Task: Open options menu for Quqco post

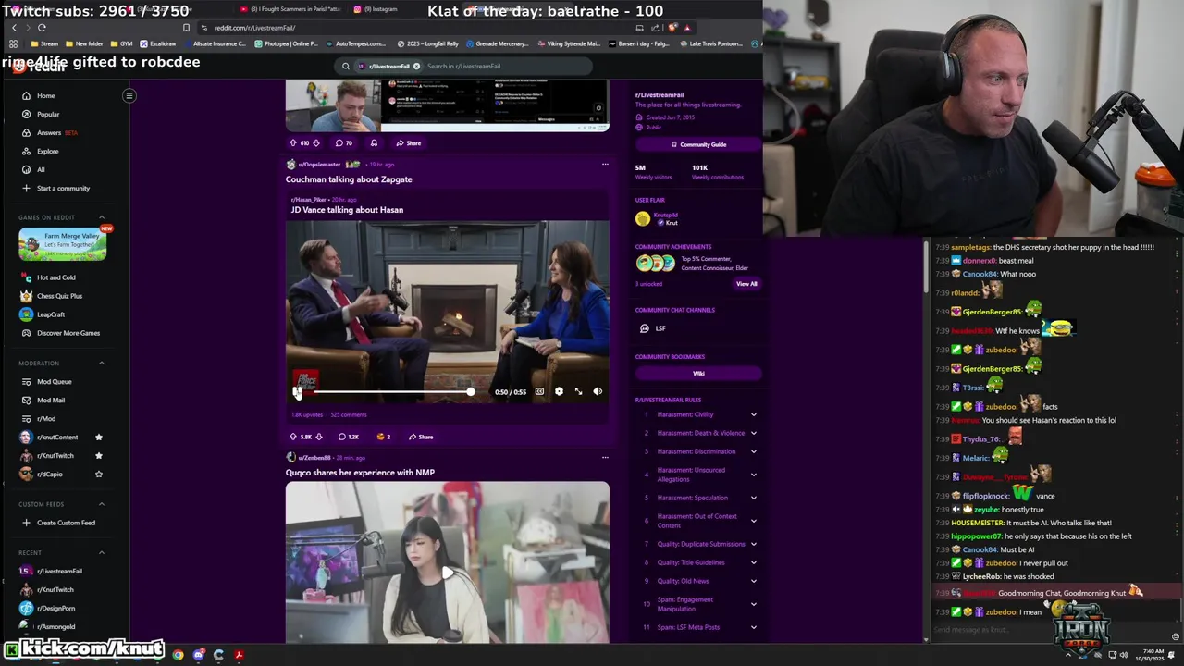Action: coord(605,457)
